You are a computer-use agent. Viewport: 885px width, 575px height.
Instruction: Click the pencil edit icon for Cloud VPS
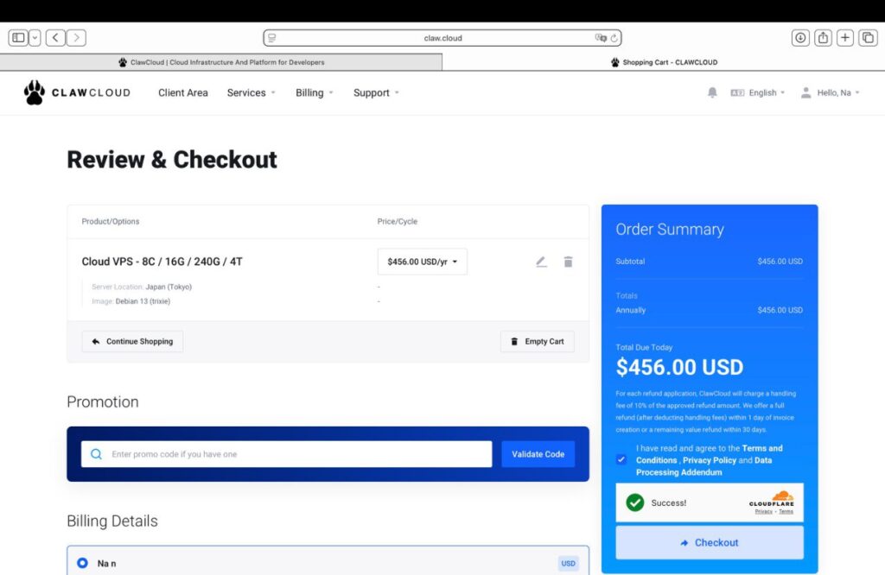(x=541, y=262)
